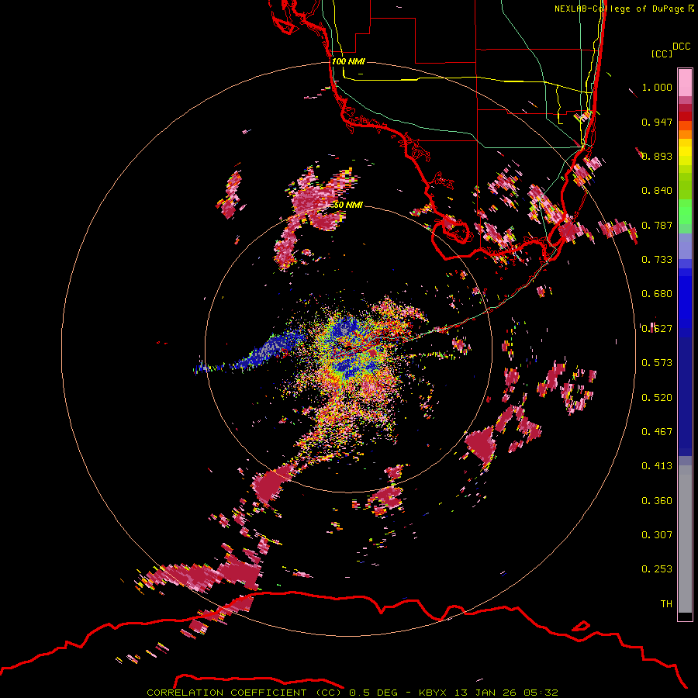
Task: Click the NEXLAB-College of DuPage watermark text
Action: pos(620,9)
